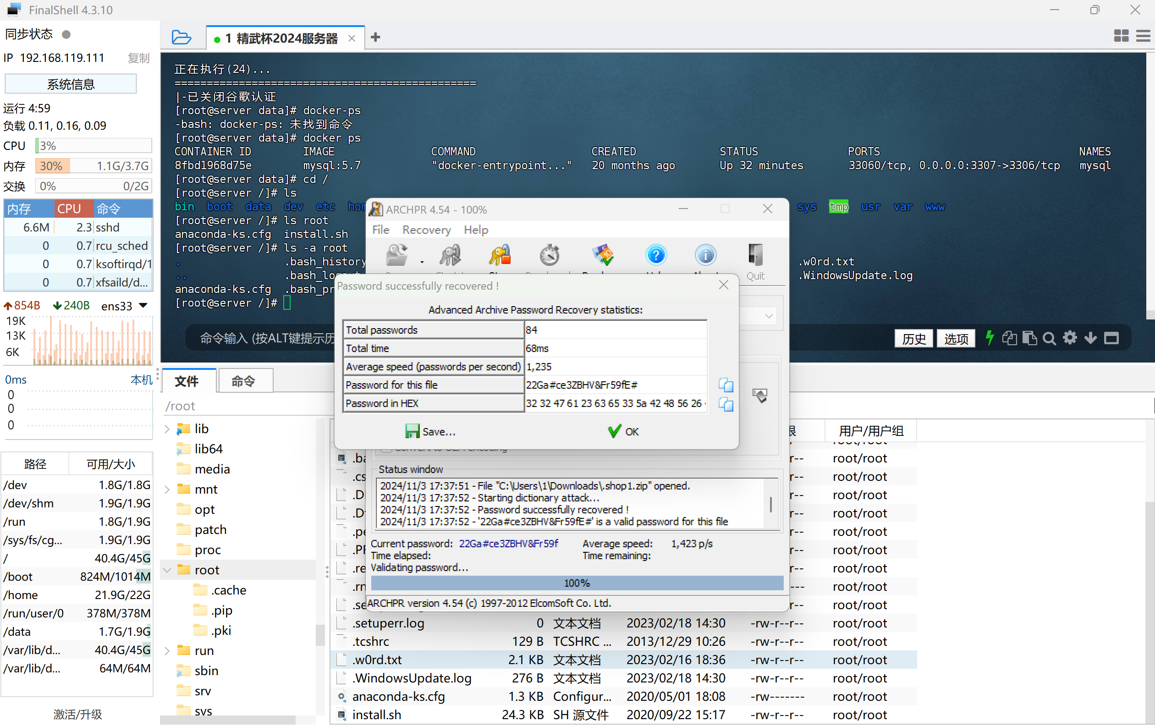Select the .w0rd.txt file row
The image size is (1155, 726).
coord(623,660)
